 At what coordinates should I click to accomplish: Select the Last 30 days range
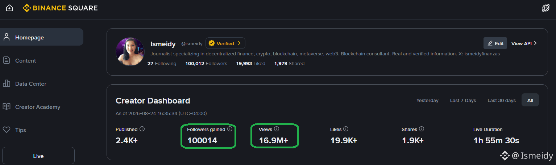pos(502,100)
